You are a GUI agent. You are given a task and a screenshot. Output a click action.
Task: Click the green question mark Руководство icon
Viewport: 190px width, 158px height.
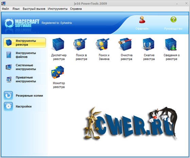173,20
